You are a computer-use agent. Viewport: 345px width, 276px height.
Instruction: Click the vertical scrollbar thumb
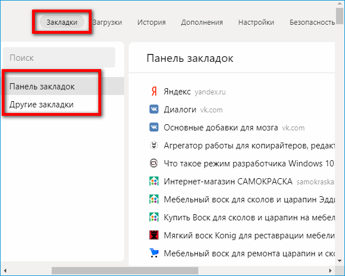click(x=340, y=16)
